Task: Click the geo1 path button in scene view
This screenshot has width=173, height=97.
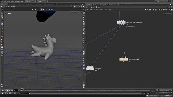Action: pyautogui.click(x=13, y=6)
